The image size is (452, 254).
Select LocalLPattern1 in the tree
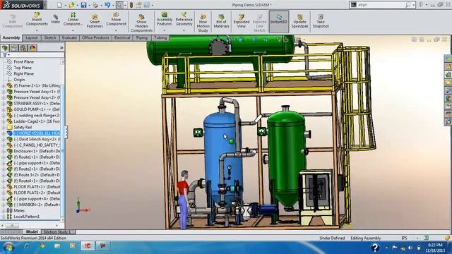click(27, 217)
